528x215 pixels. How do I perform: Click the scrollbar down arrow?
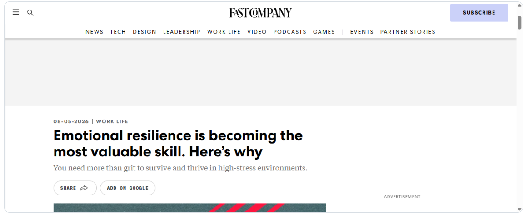point(519,209)
